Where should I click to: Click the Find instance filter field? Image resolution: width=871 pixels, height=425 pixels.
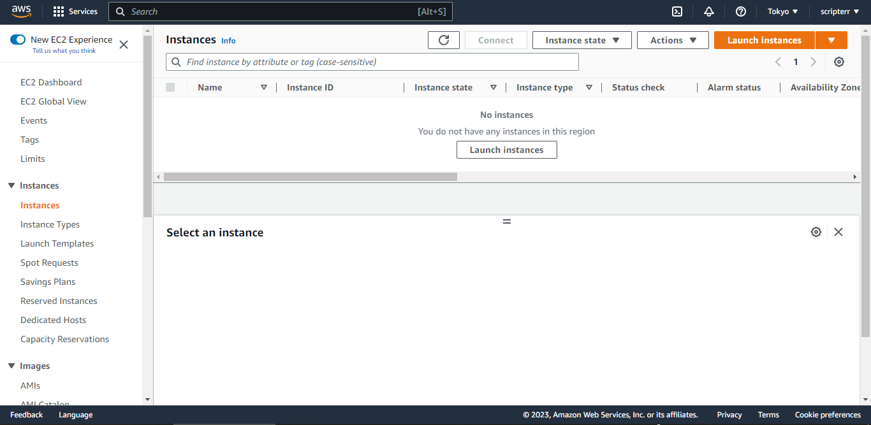click(x=372, y=62)
